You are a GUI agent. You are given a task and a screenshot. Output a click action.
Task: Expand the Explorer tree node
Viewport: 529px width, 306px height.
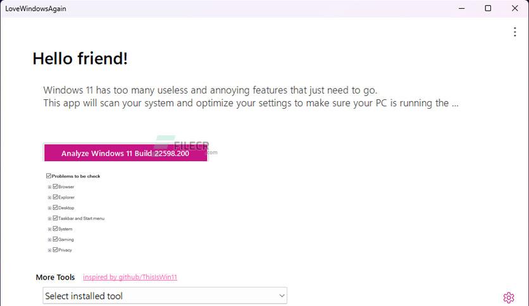point(49,197)
